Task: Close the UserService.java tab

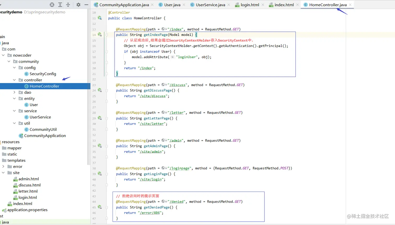Action: point(229,5)
